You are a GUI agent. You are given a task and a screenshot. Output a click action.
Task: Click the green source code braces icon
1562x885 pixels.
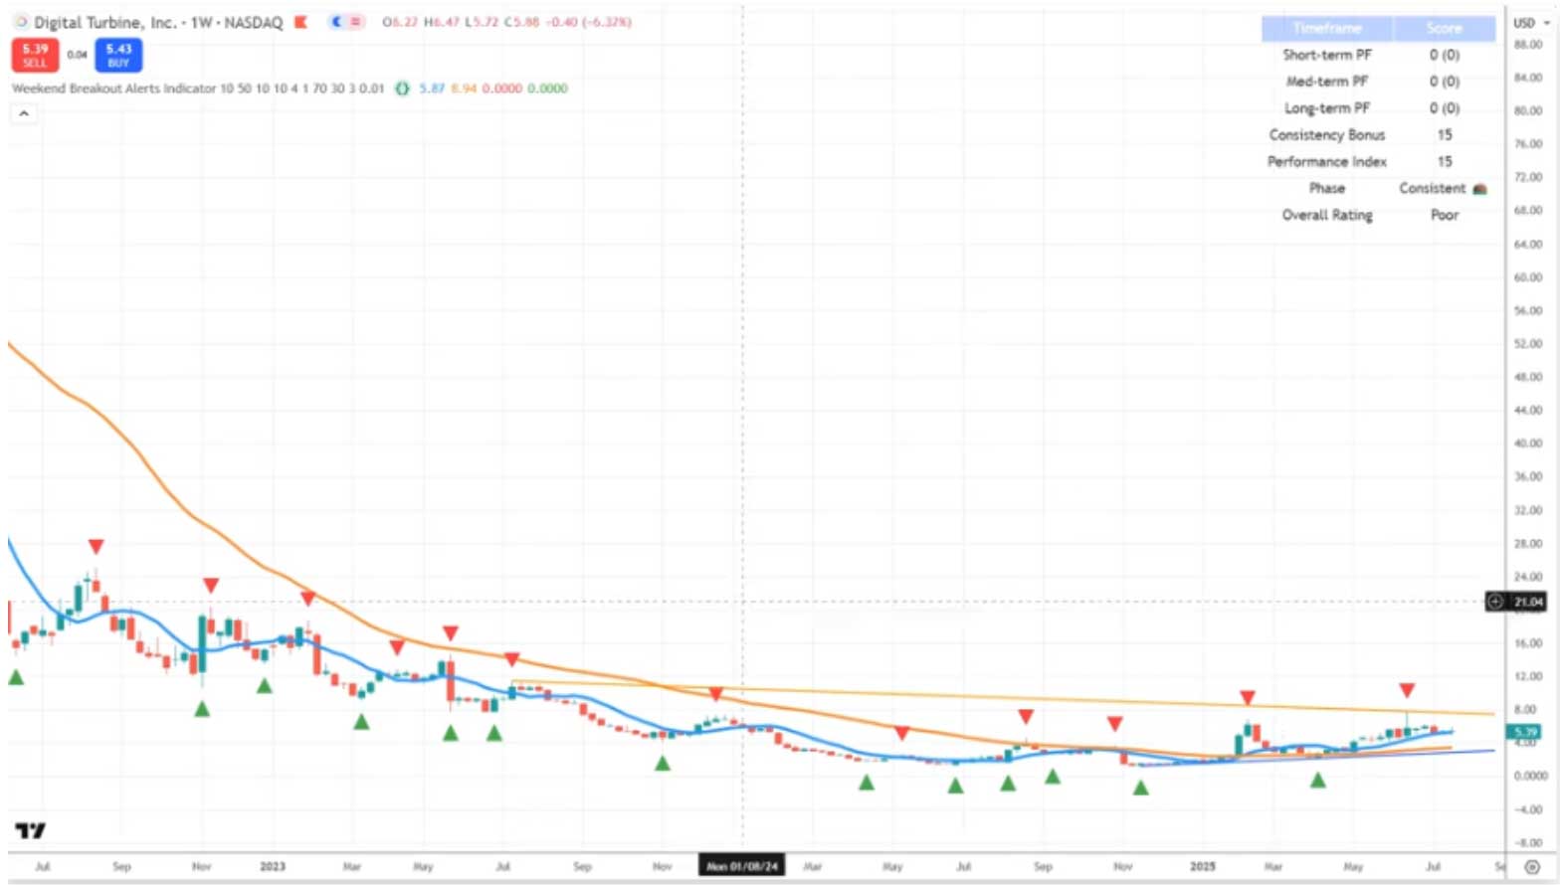point(402,88)
